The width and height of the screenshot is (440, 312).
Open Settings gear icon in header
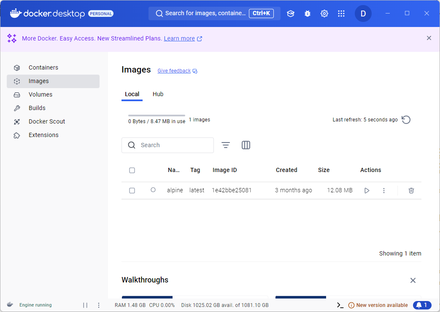[324, 13]
